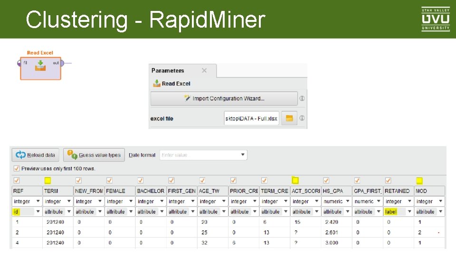Screen dimensions: 456x257
Task: Toggle 'Preview uses only first 100 rows'
Action: pyautogui.click(x=17, y=168)
